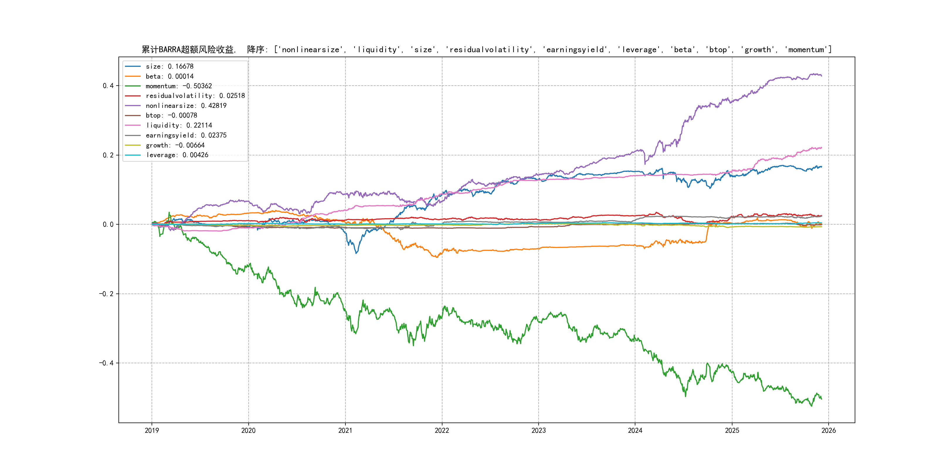Click the 2023 x-axis tick label
The height and width of the screenshot is (475, 950).
[538, 430]
